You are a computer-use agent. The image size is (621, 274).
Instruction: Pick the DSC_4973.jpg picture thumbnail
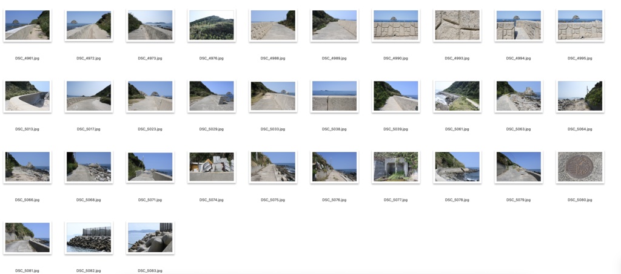(x=150, y=25)
